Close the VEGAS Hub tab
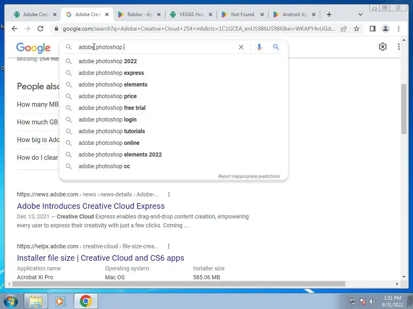 211,14
